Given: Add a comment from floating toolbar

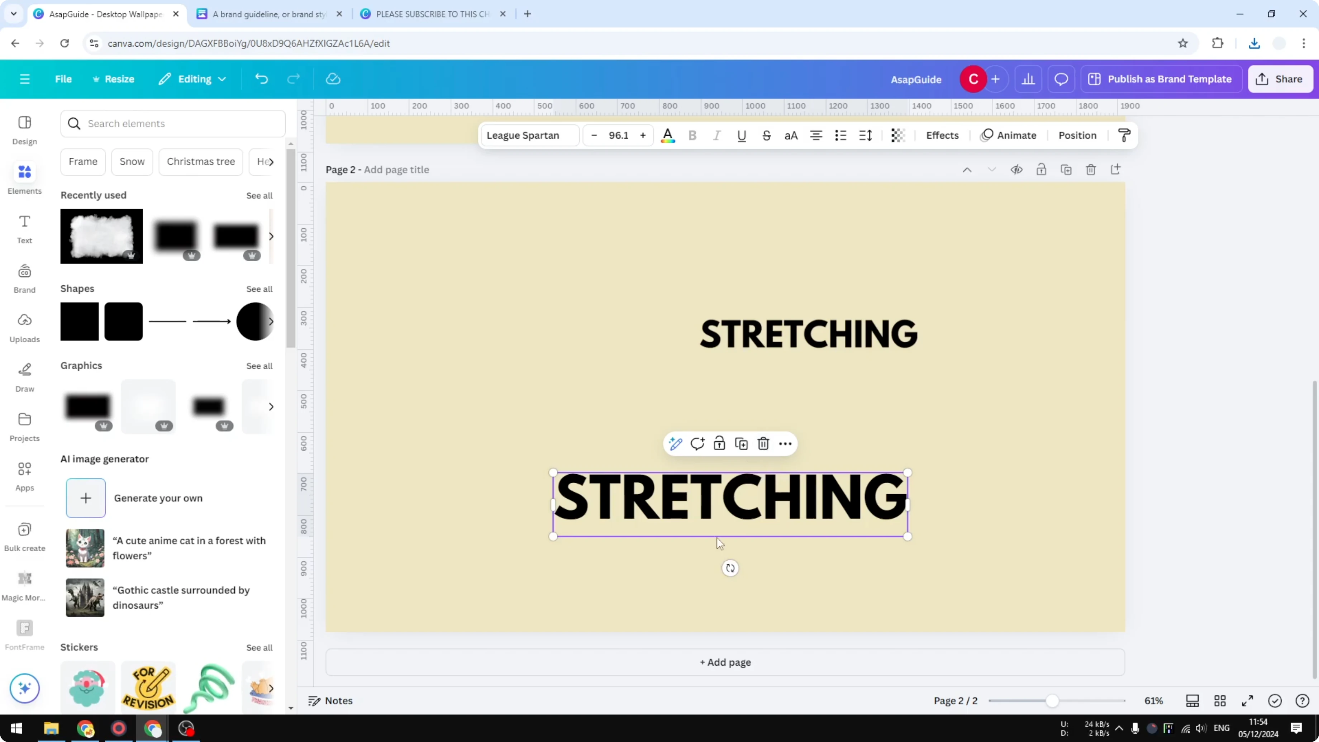Looking at the screenshot, I should point(697,443).
